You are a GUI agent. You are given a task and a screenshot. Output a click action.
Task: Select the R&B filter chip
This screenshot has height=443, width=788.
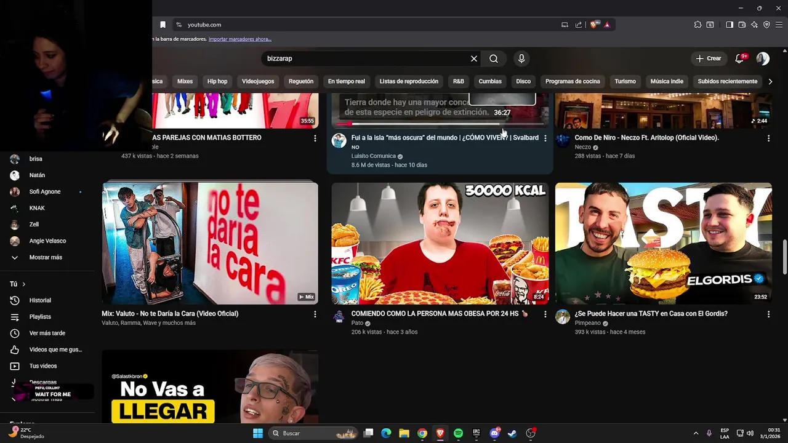[x=459, y=81]
